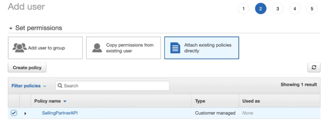Click the Type column header
This screenshot has width=327, height=124.
tap(200, 101)
